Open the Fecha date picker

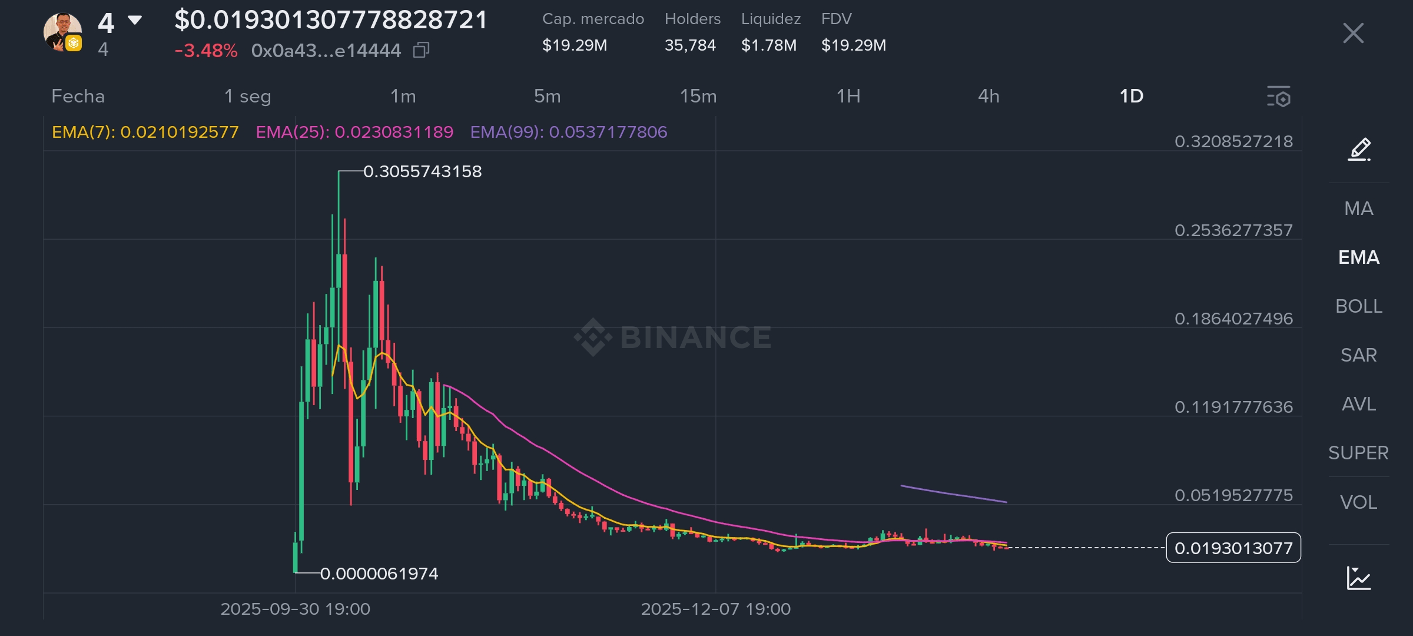tap(78, 96)
